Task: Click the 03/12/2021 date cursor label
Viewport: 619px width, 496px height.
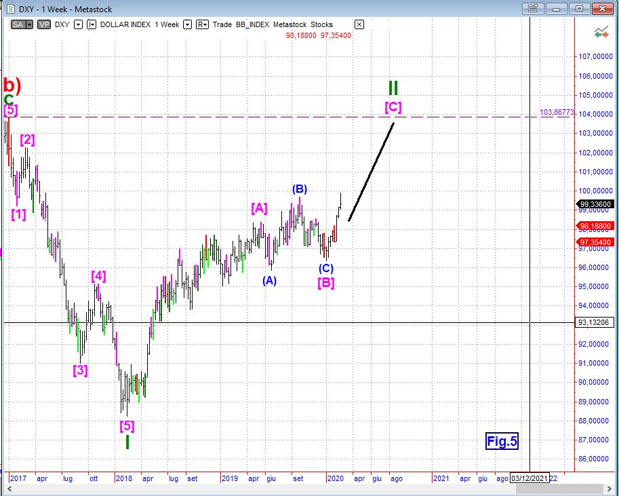Action: pos(530,478)
